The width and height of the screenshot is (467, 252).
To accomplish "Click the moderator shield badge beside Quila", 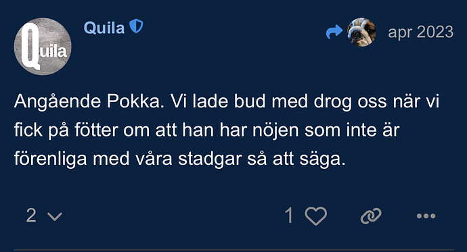I will pos(136,26).
